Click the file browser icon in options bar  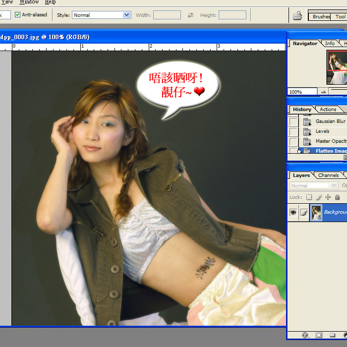pyautogui.click(x=297, y=15)
